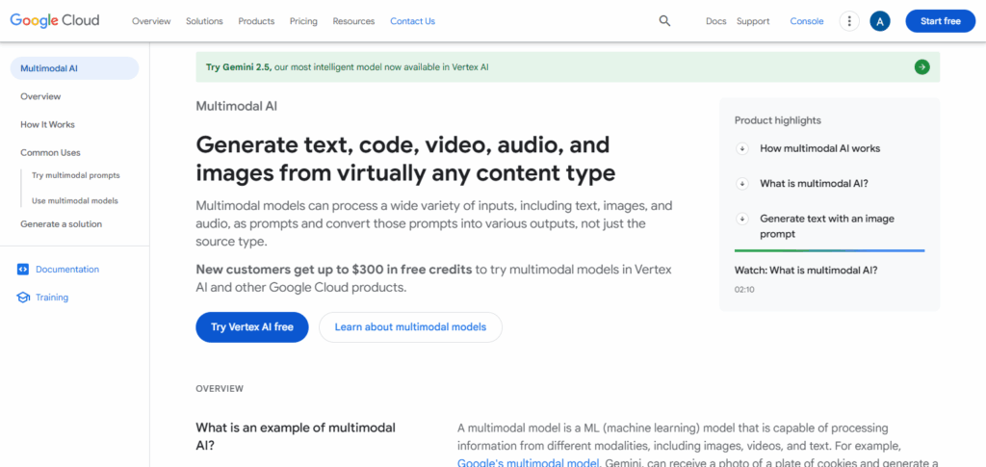This screenshot has height=467, width=986.
Task: Click the 02:10 video duration text
Action: pyautogui.click(x=744, y=290)
